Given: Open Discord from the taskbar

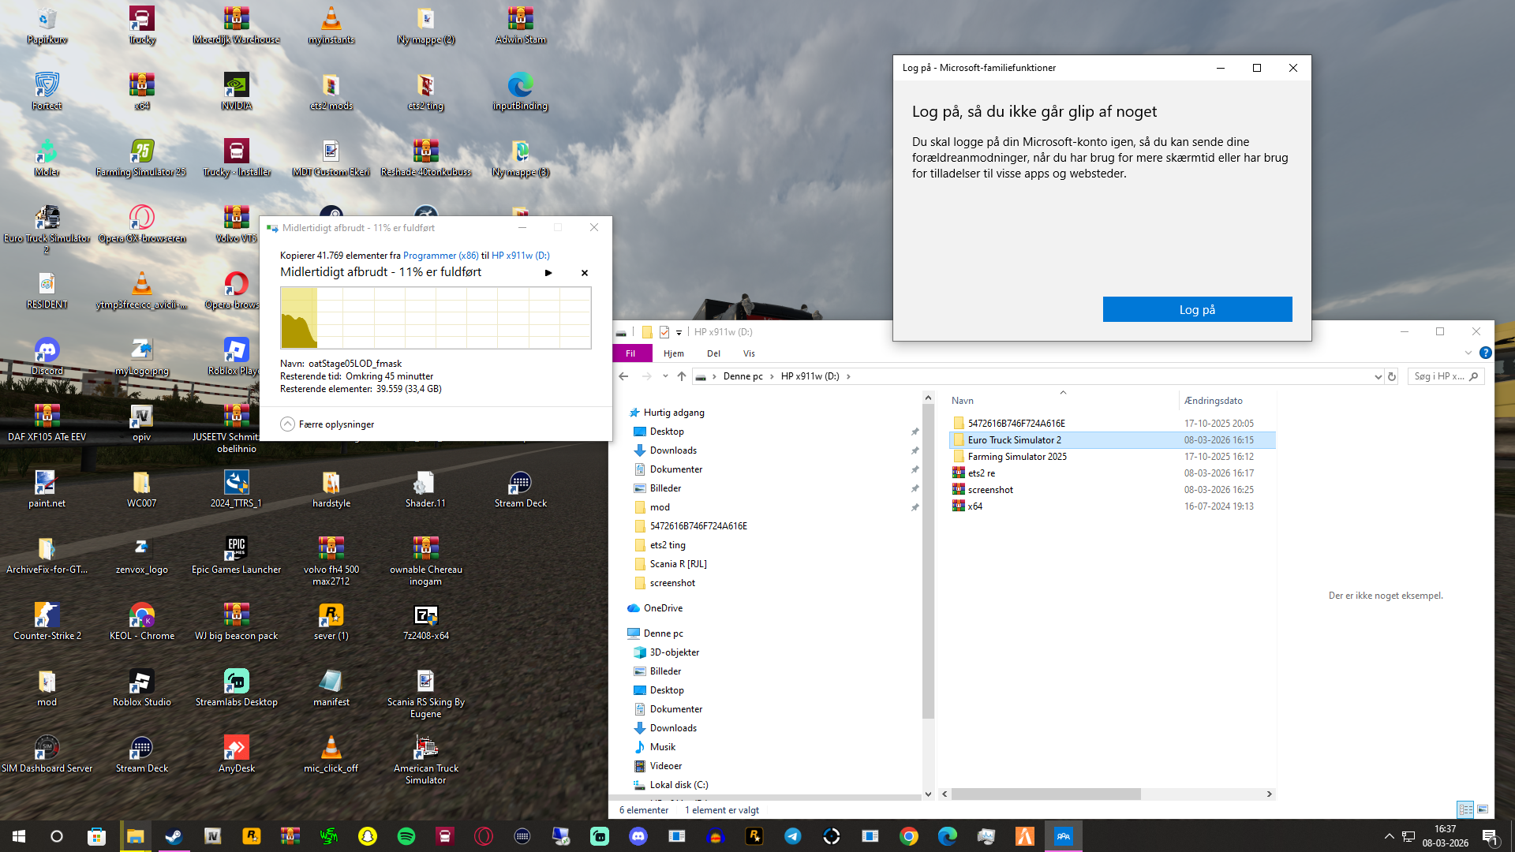Looking at the screenshot, I should (x=638, y=836).
